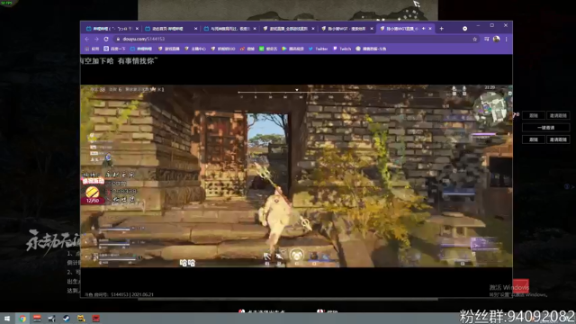Image resolution: width=576 pixels, height=324 pixels.
Task: Open a new browser tab with the plus button
Action: [x=442, y=29]
